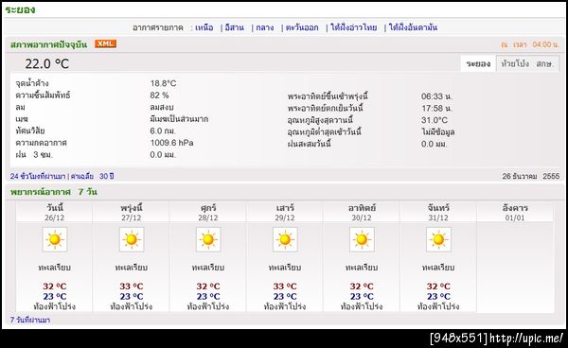Image resolution: width=568 pixels, height=348 pixels.
Task: Click the พยากรณ์อากาศ 7 วัน heading
Action: click(x=54, y=192)
